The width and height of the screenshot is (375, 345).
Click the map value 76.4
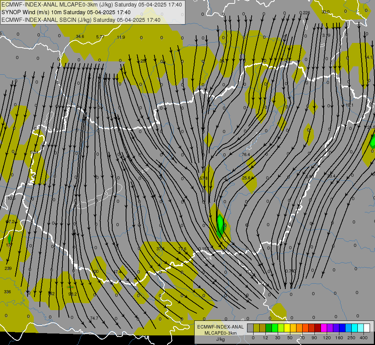coord(246,154)
